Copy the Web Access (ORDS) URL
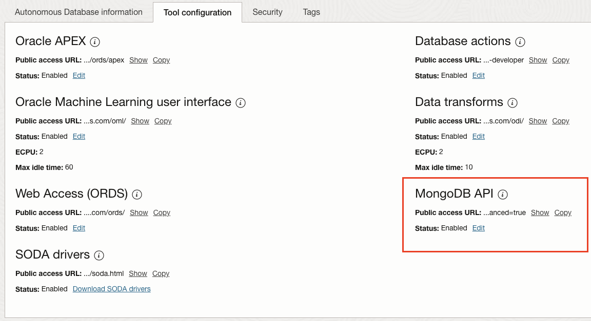 coord(162,212)
